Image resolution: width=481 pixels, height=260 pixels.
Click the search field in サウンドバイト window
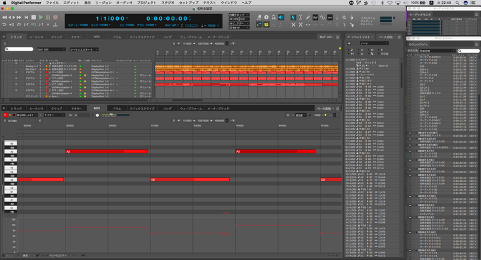pos(468,51)
